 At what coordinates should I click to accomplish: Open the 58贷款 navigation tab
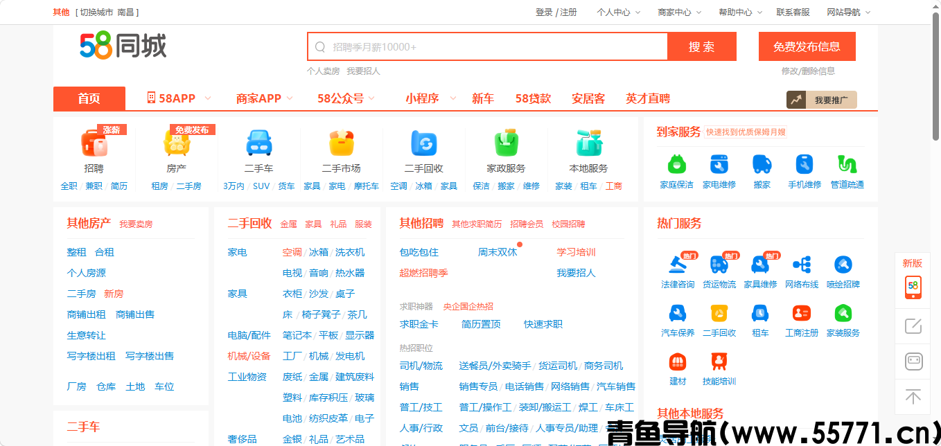coord(533,98)
